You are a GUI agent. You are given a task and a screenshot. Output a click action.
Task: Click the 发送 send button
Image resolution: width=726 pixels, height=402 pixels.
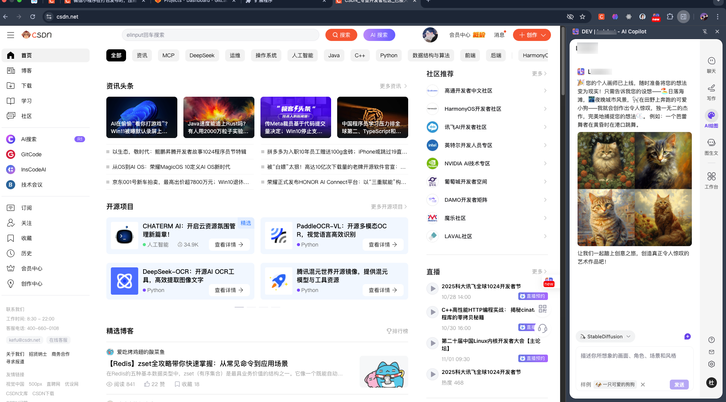coord(679,384)
